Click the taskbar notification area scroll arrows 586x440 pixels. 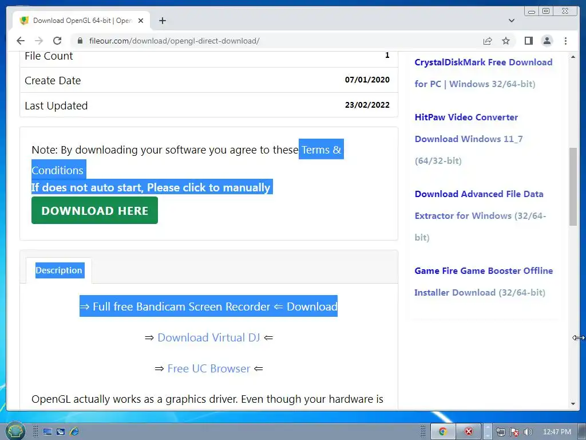(x=488, y=431)
